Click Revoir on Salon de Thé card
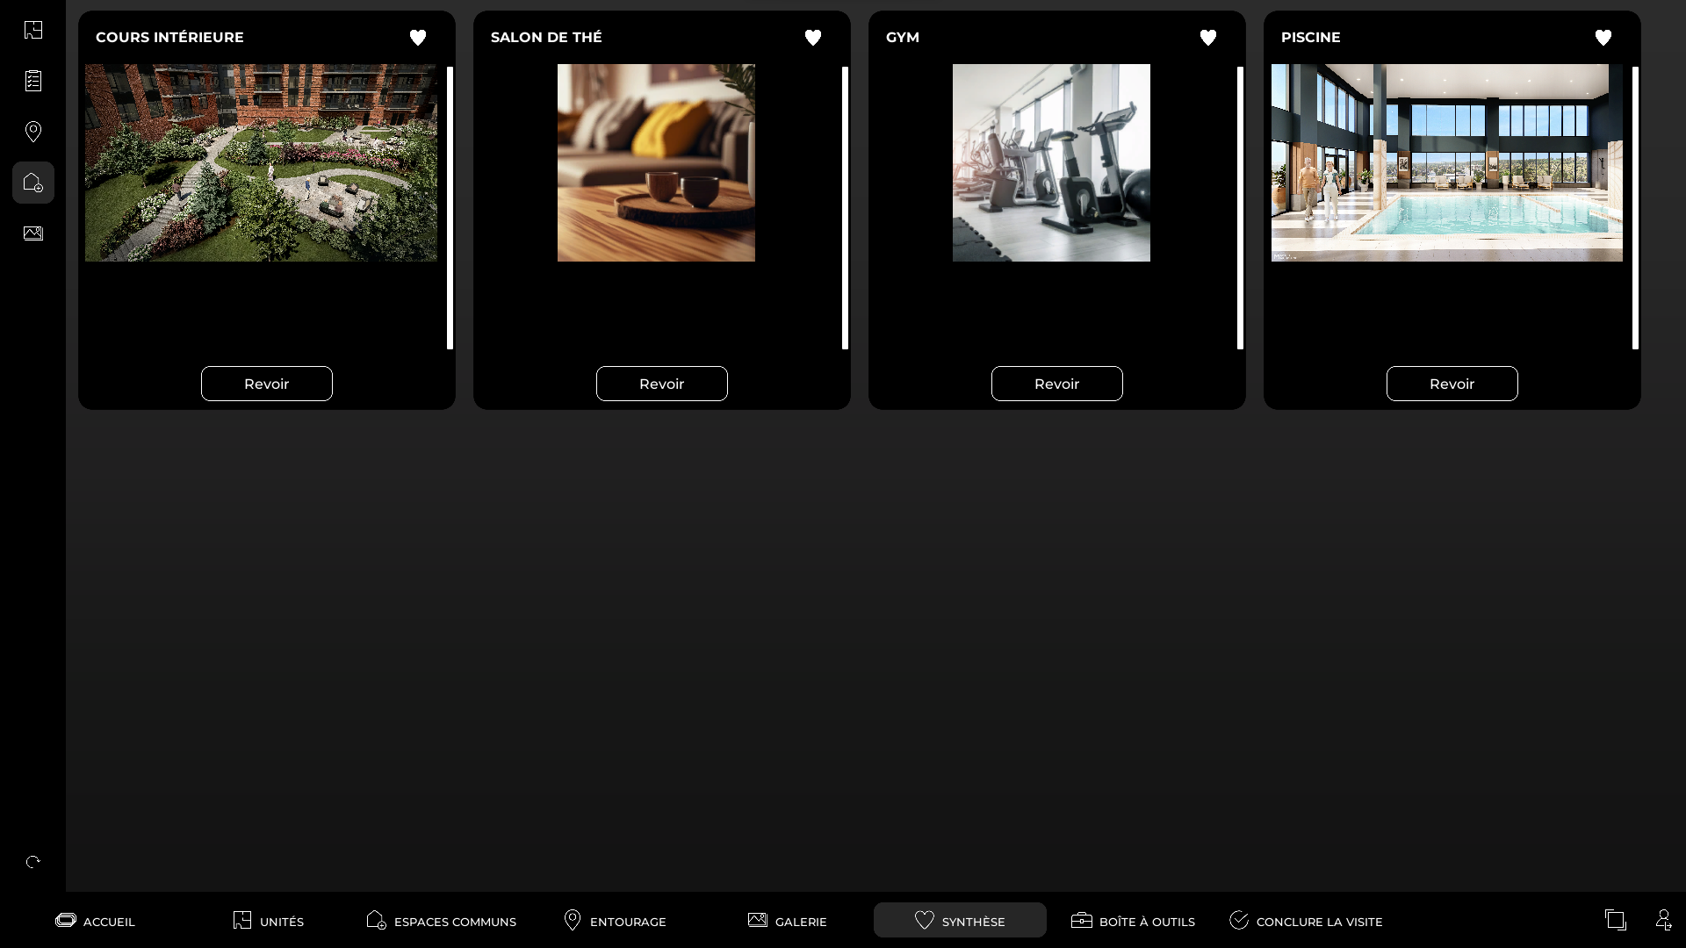1686x948 pixels. 662,384
